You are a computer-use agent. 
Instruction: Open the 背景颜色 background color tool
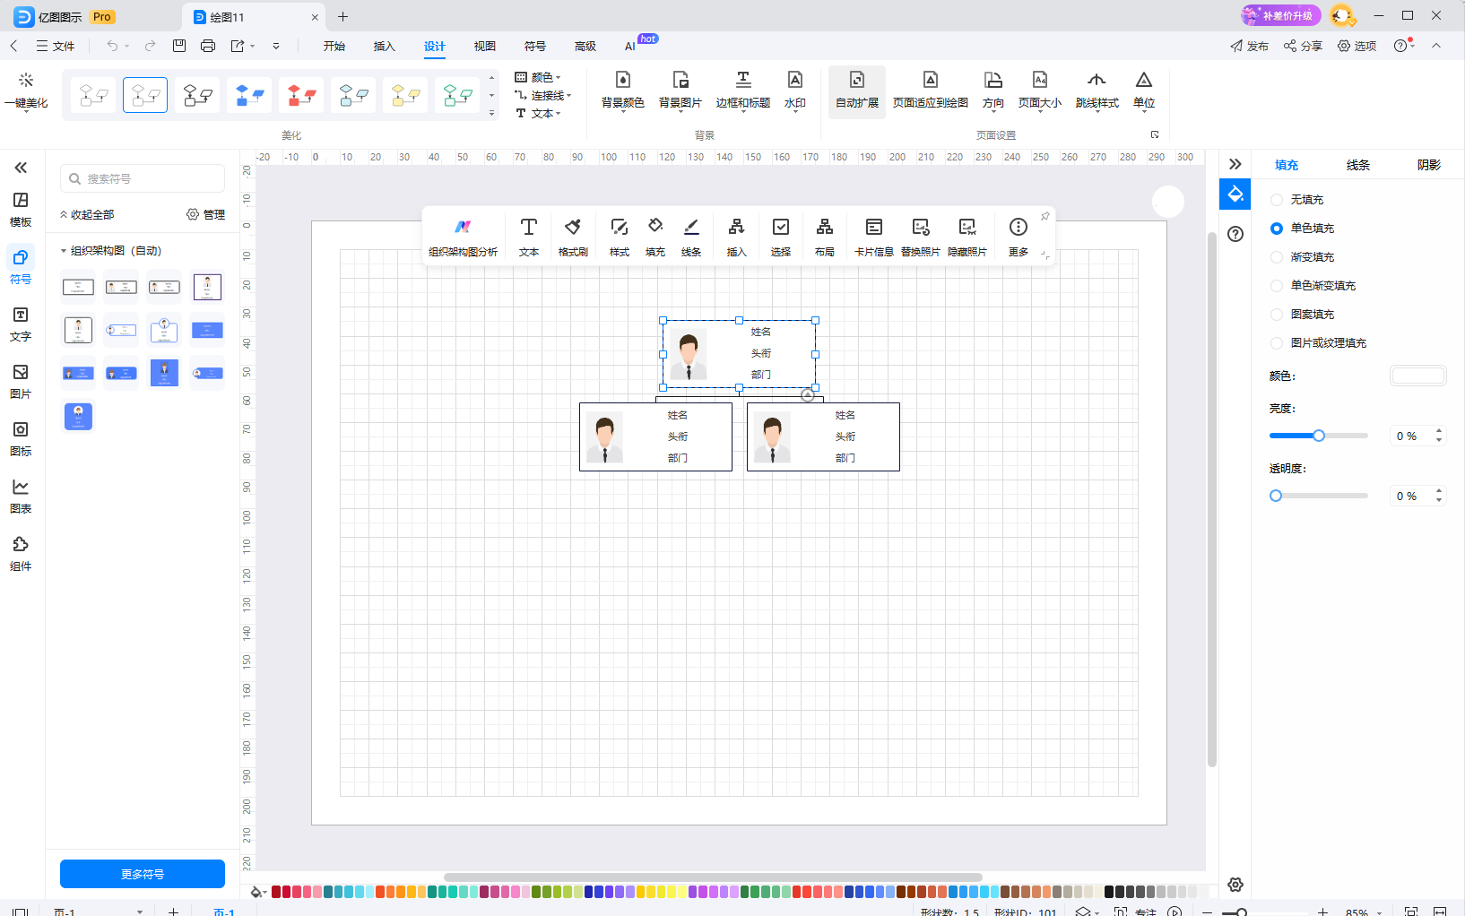tap(623, 91)
